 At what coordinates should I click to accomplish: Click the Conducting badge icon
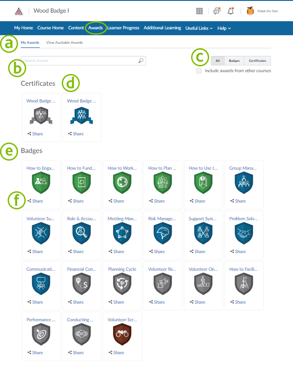(82, 334)
